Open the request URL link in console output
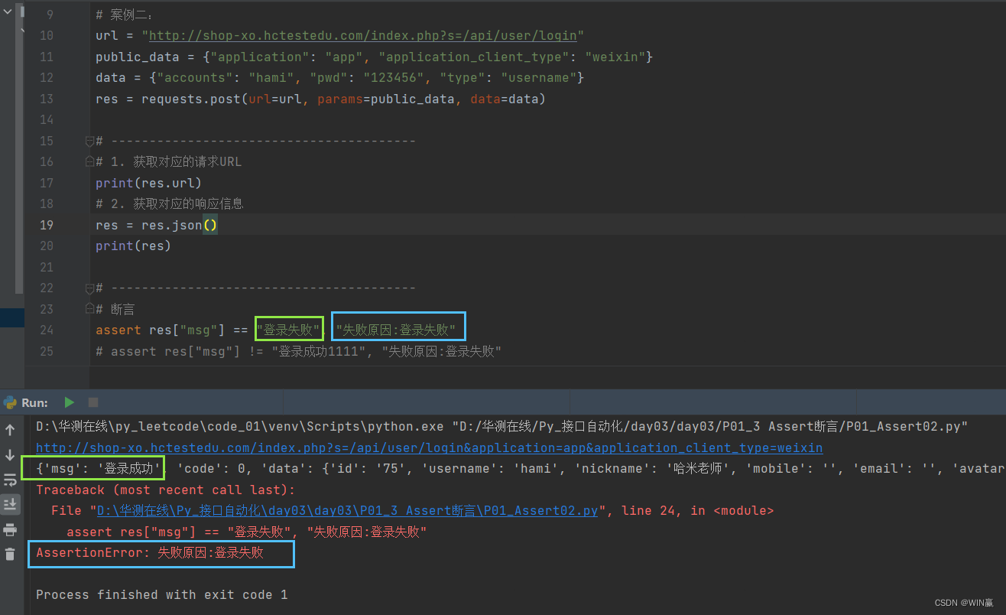 (x=430, y=447)
